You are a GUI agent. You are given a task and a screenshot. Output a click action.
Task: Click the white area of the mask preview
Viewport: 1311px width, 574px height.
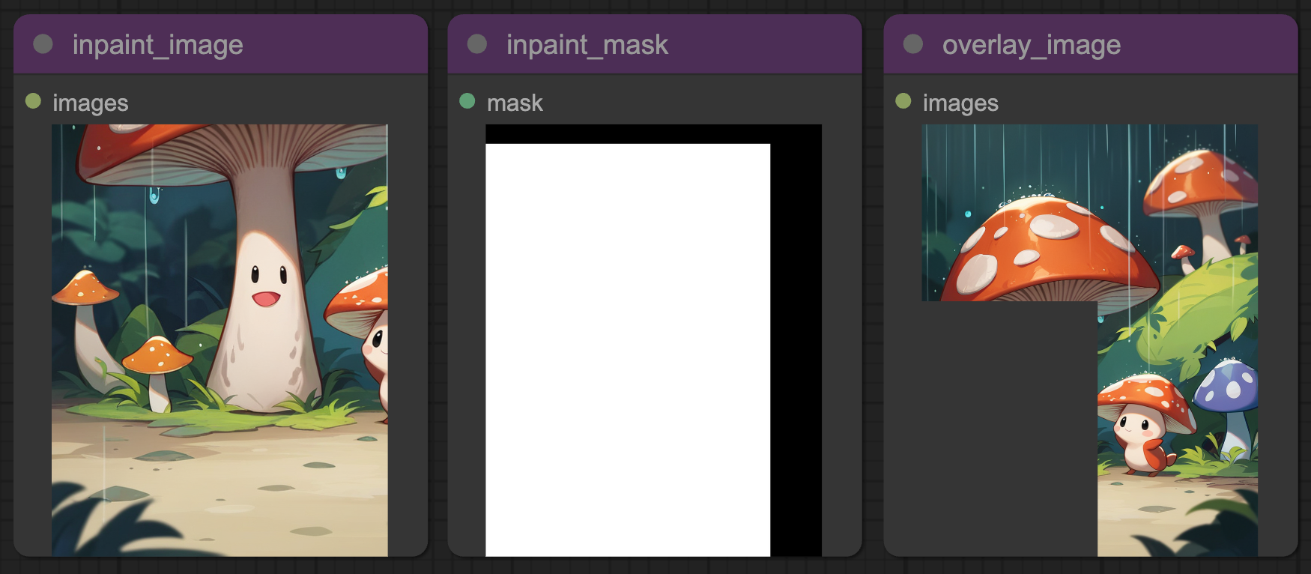pos(628,350)
